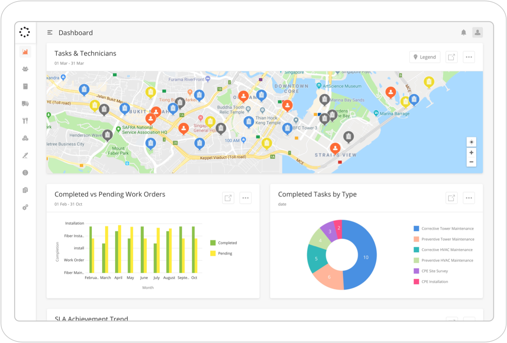
Task: Open more options menu on Completed vs Pending
Action: click(245, 198)
